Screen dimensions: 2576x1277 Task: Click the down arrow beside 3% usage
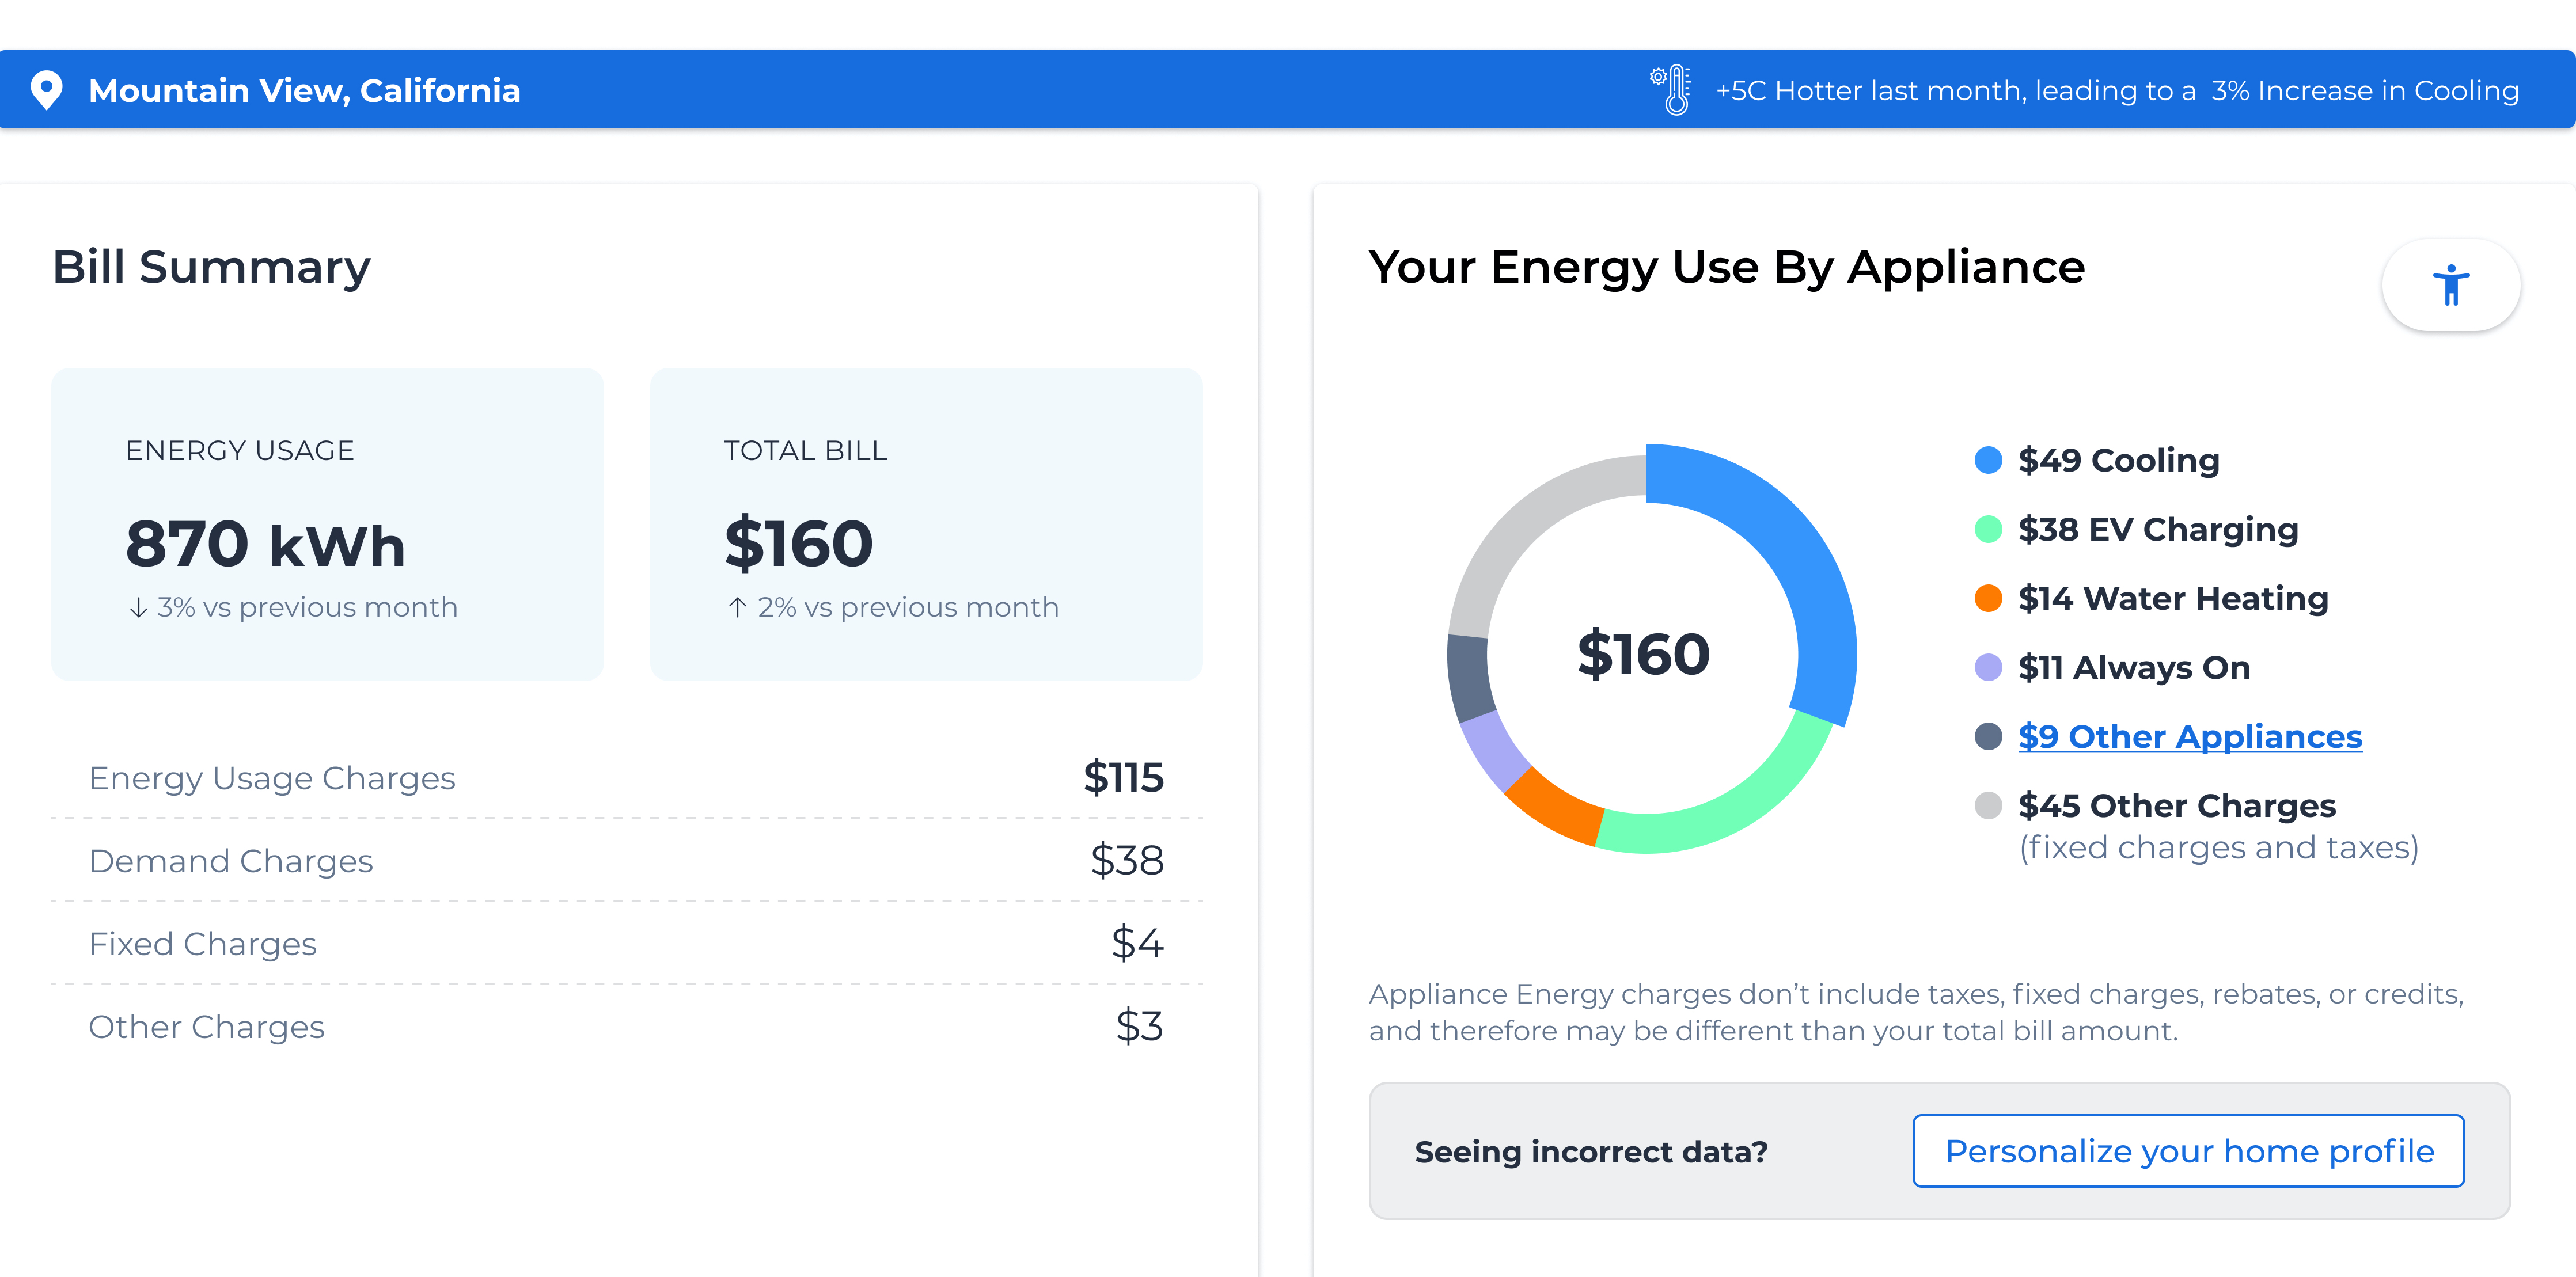(x=139, y=607)
